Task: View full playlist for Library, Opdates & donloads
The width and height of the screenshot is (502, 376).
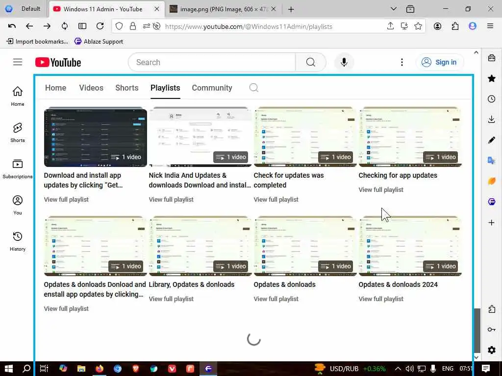Action: 171,299
